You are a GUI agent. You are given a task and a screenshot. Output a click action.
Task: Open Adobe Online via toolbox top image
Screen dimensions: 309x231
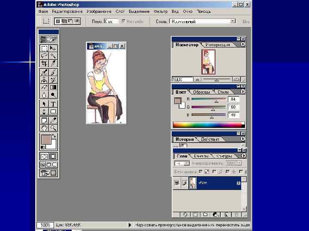pyautogui.click(x=48, y=39)
